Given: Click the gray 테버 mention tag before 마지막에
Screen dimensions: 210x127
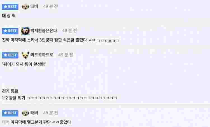Looking at the screenshot, I should click(x=6, y=122).
